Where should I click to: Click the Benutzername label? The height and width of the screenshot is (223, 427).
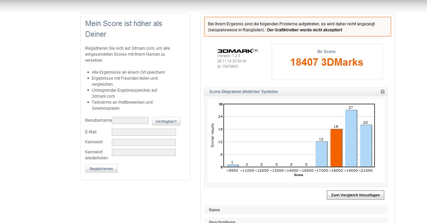pos(98,120)
